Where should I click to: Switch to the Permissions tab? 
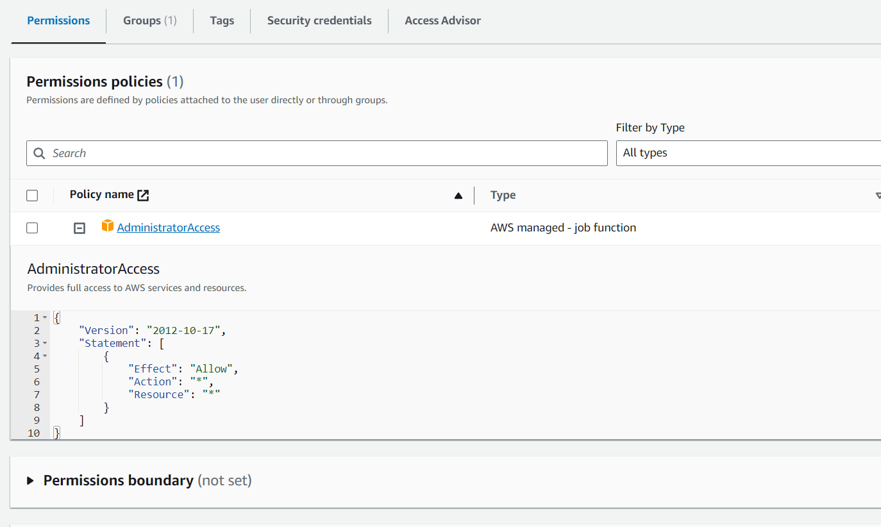coord(58,21)
